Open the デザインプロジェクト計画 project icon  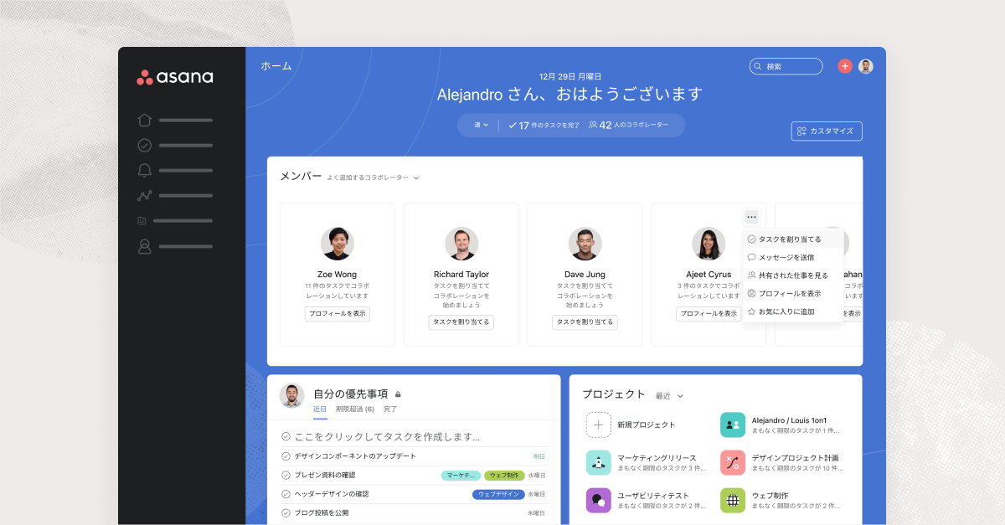[x=733, y=462]
